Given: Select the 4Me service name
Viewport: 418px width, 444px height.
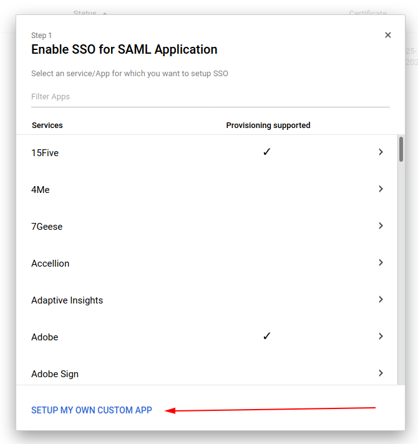Looking at the screenshot, I should click(41, 190).
